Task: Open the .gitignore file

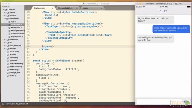Action: (13, 61)
